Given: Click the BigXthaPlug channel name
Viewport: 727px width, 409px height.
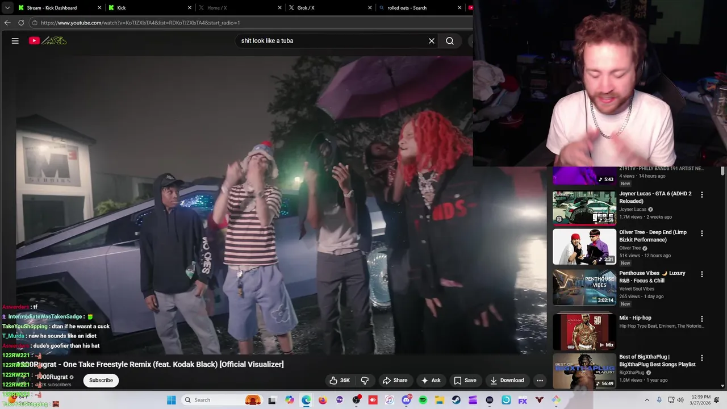Looking at the screenshot, I should point(632,373).
